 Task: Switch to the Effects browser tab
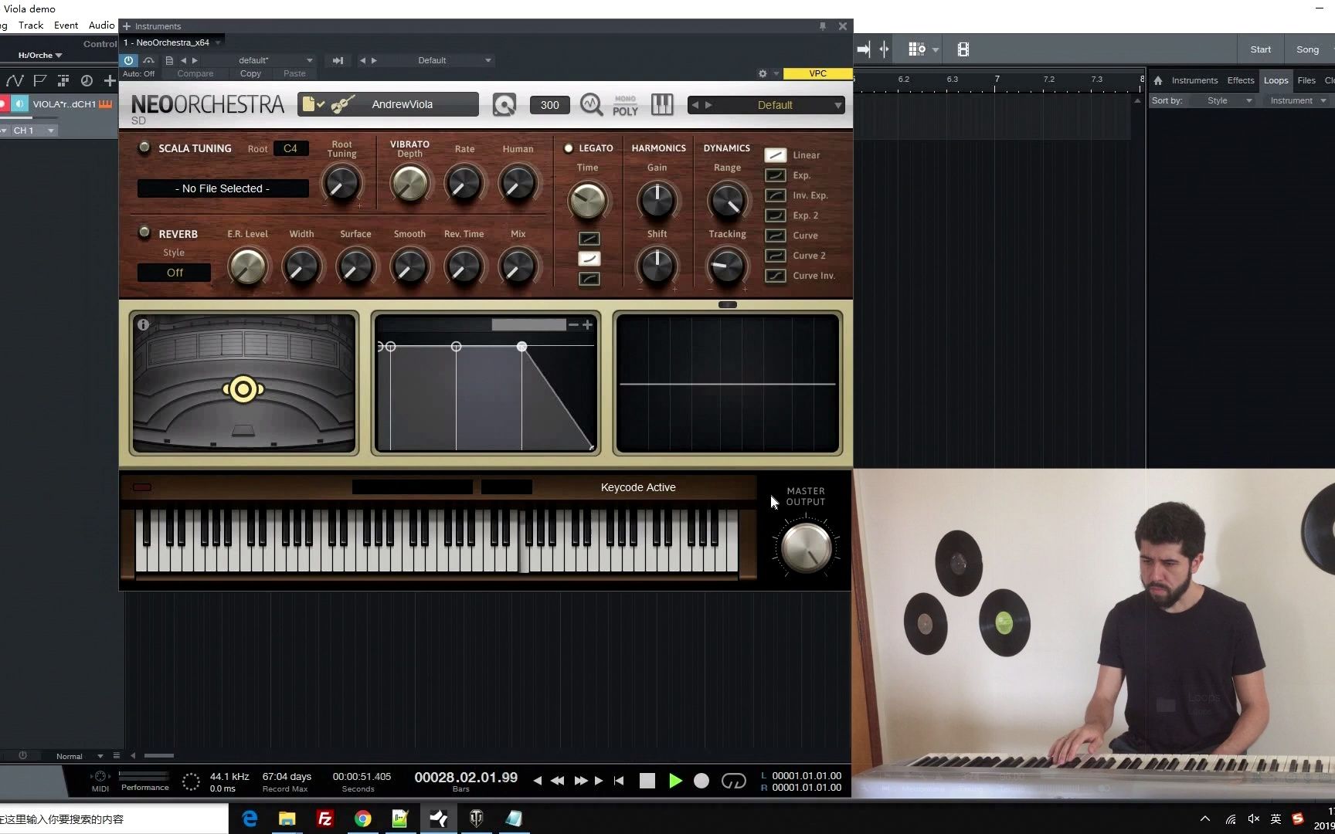[x=1241, y=80]
